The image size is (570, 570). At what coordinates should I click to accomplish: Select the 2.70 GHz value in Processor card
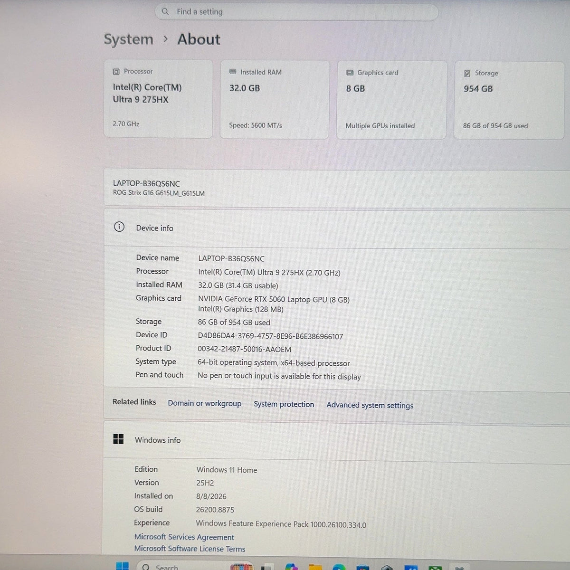coord(126,124)
